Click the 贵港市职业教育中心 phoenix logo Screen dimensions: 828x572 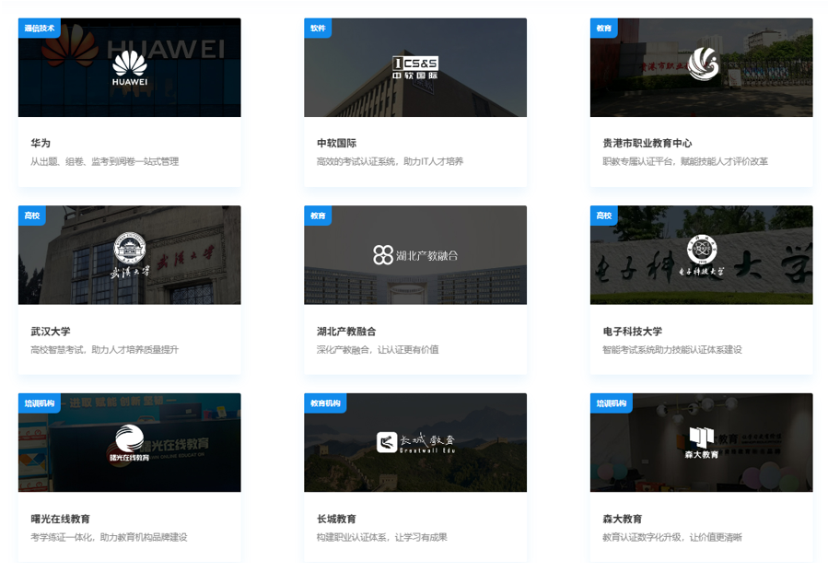click(x=702, y=64)
